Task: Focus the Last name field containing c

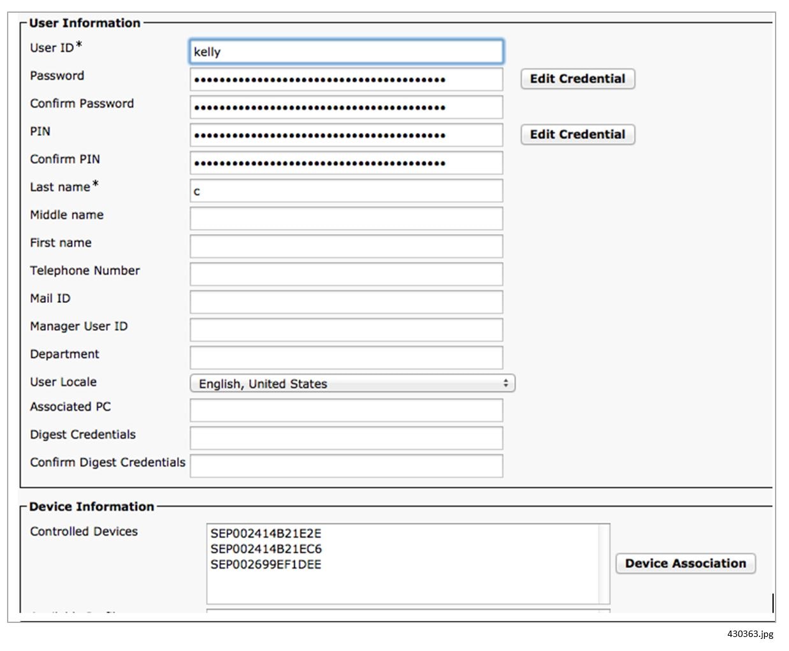Action: (x=346, y=190)
